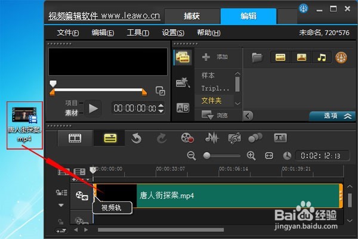This screenshot has height=239, width=358.
Task: Open the media library panel icon
Action: pyautogui.click(x=183, y=57)
